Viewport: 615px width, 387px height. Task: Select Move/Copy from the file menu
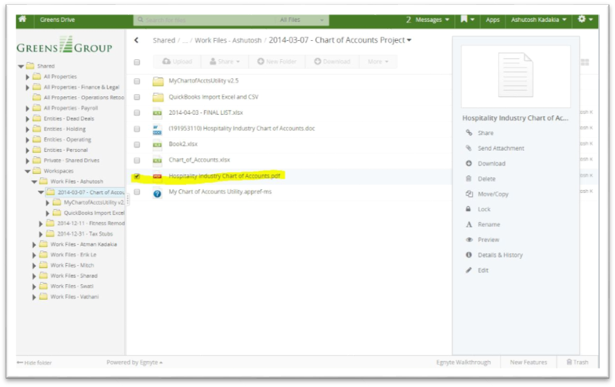[x=492, y=194]
